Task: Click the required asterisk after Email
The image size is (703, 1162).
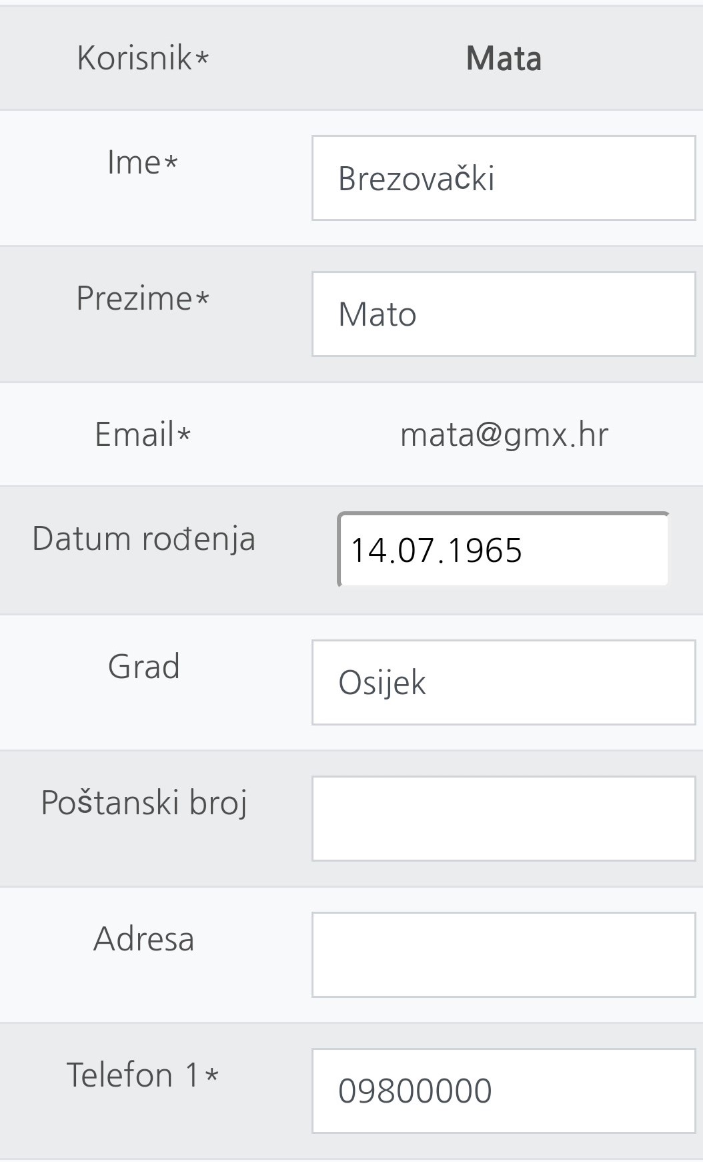Action: click(x=184, y=437)
